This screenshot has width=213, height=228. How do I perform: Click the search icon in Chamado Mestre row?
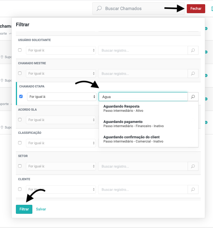(193, 74)
